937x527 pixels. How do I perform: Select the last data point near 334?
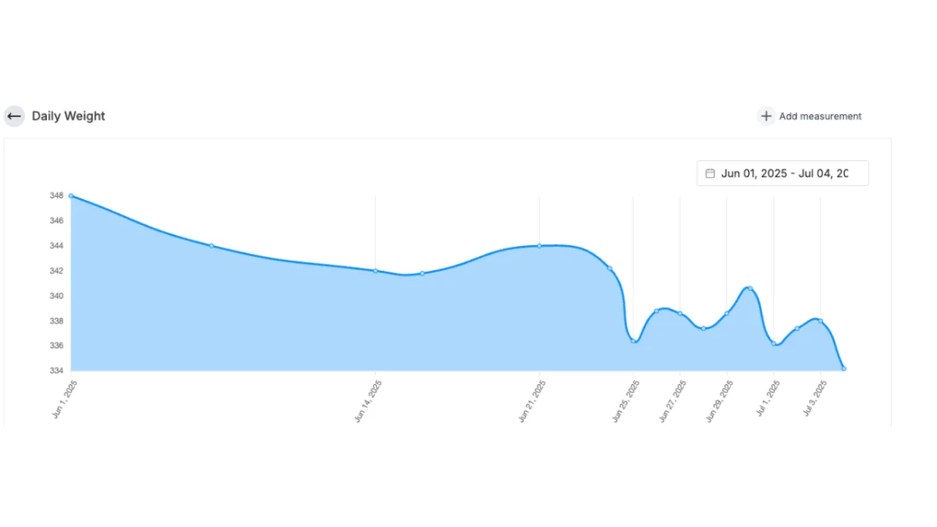click(x=843, y=369)
